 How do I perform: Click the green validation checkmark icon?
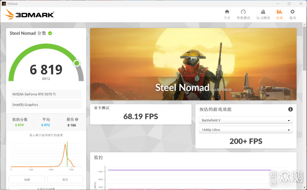point(50,33)
